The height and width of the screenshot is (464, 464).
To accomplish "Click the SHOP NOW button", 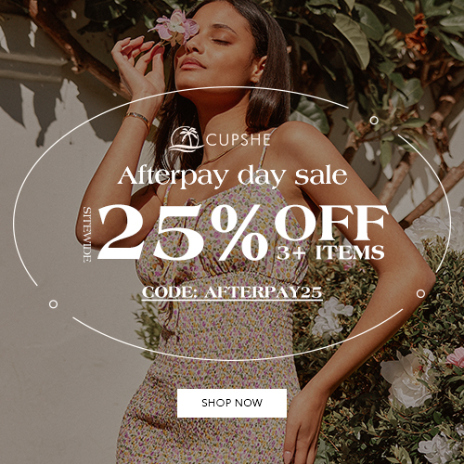I will (232, 403).
